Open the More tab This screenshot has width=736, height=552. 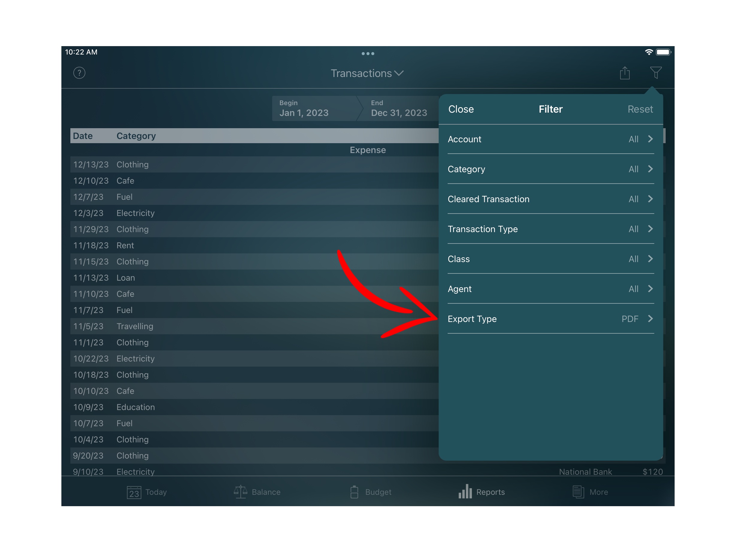click(x=590, y=492)
